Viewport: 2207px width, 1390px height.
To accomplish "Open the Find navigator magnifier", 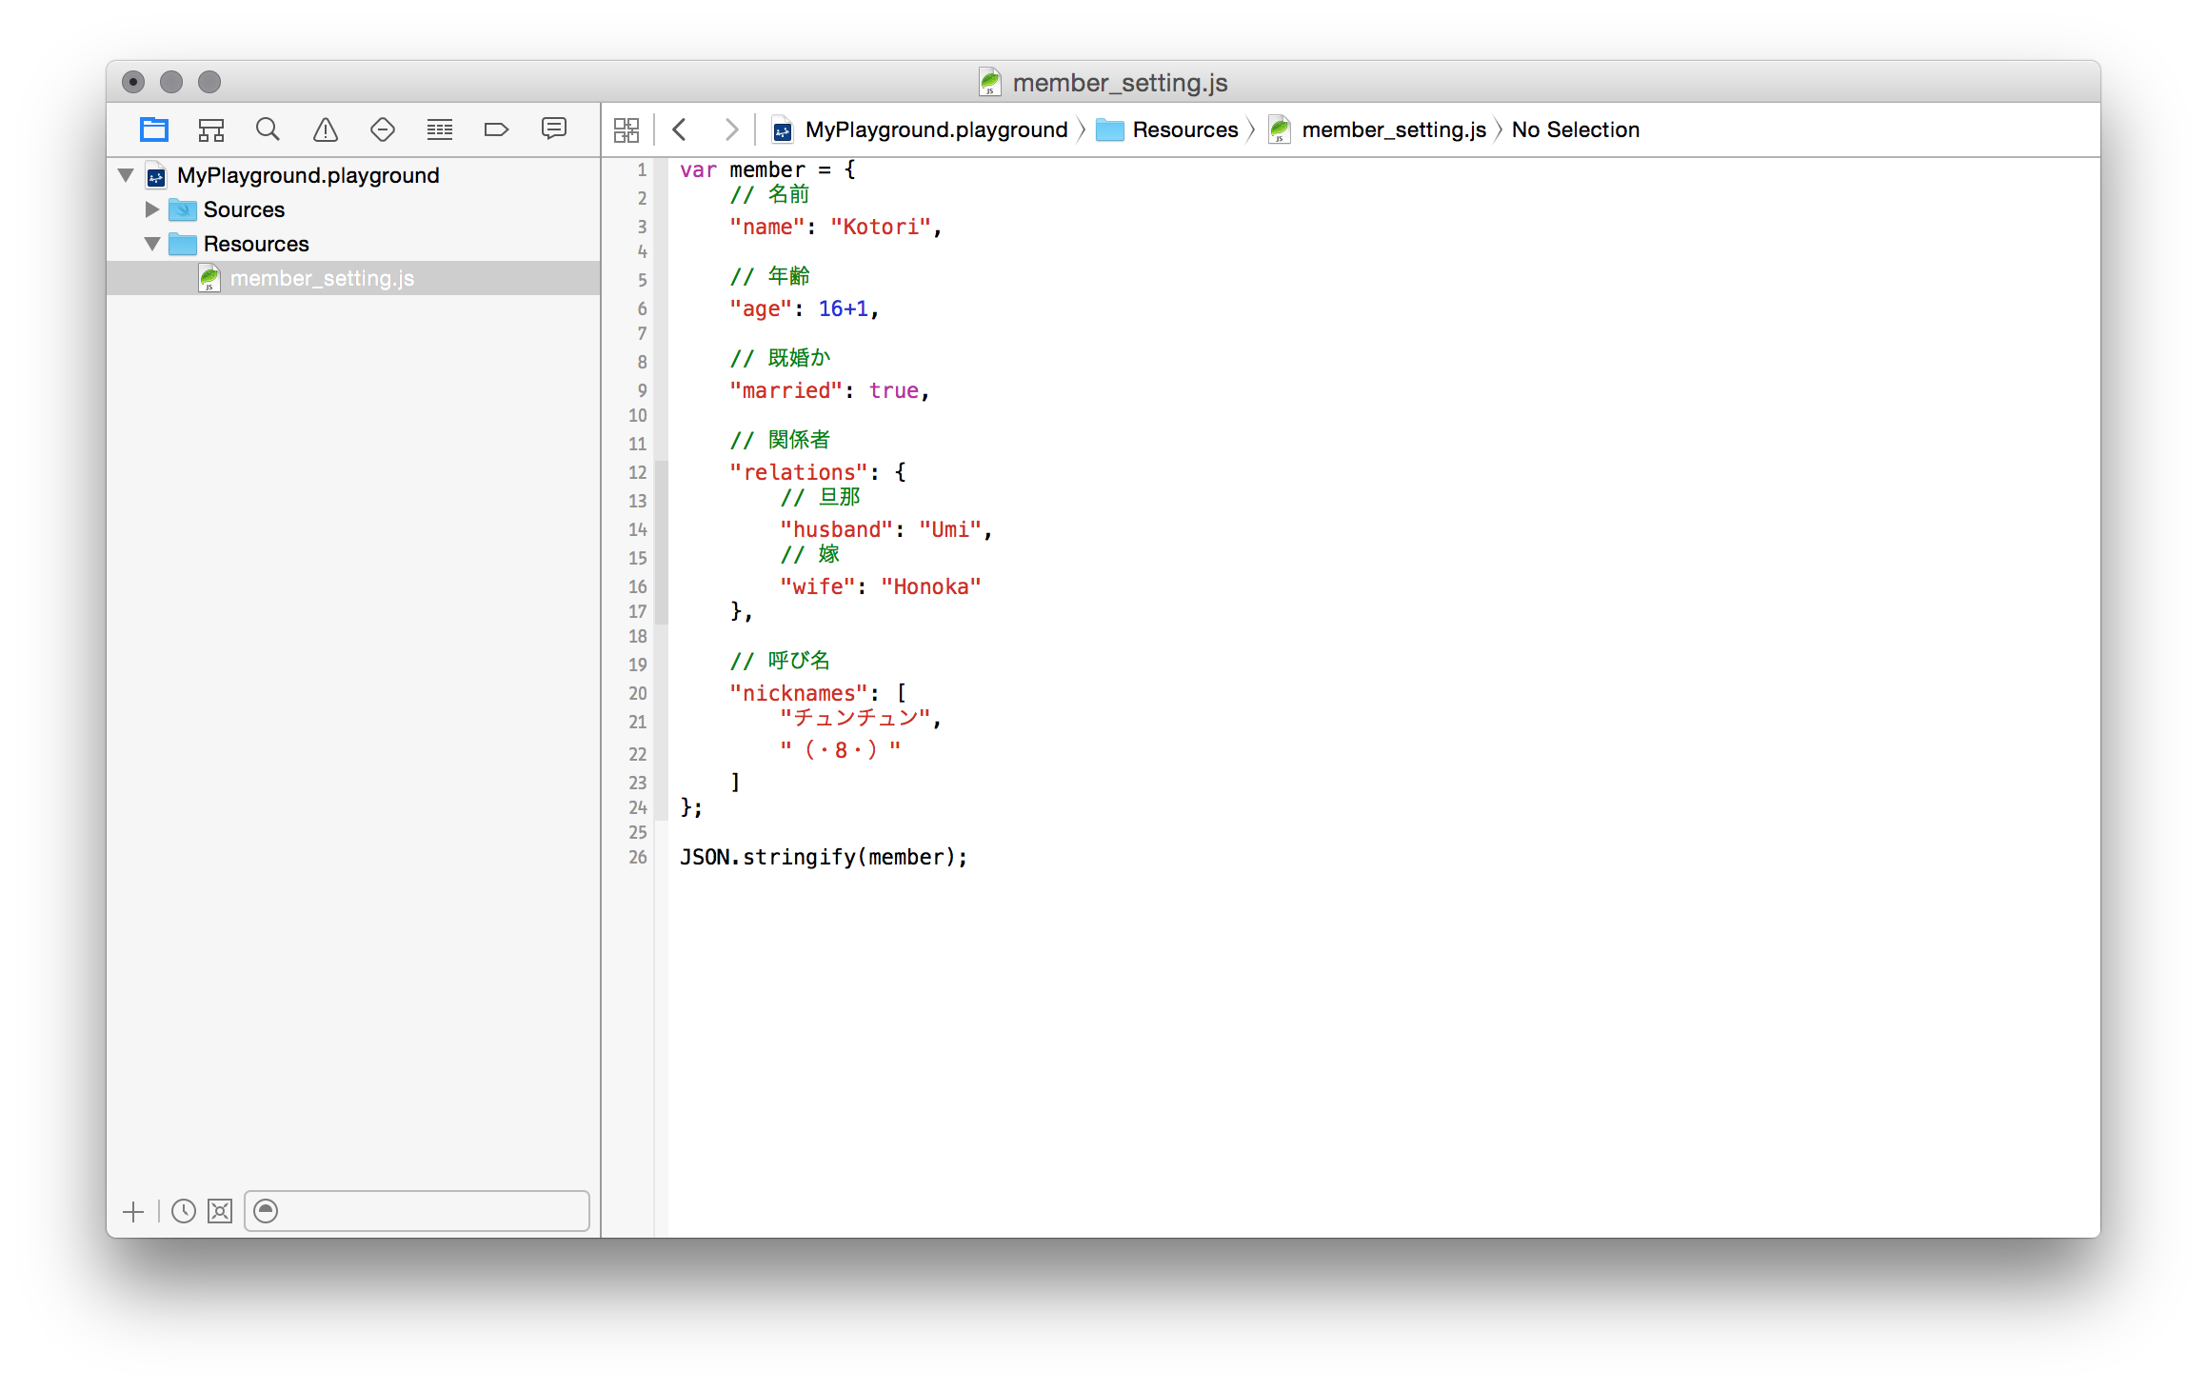I will tap(268, 129).
